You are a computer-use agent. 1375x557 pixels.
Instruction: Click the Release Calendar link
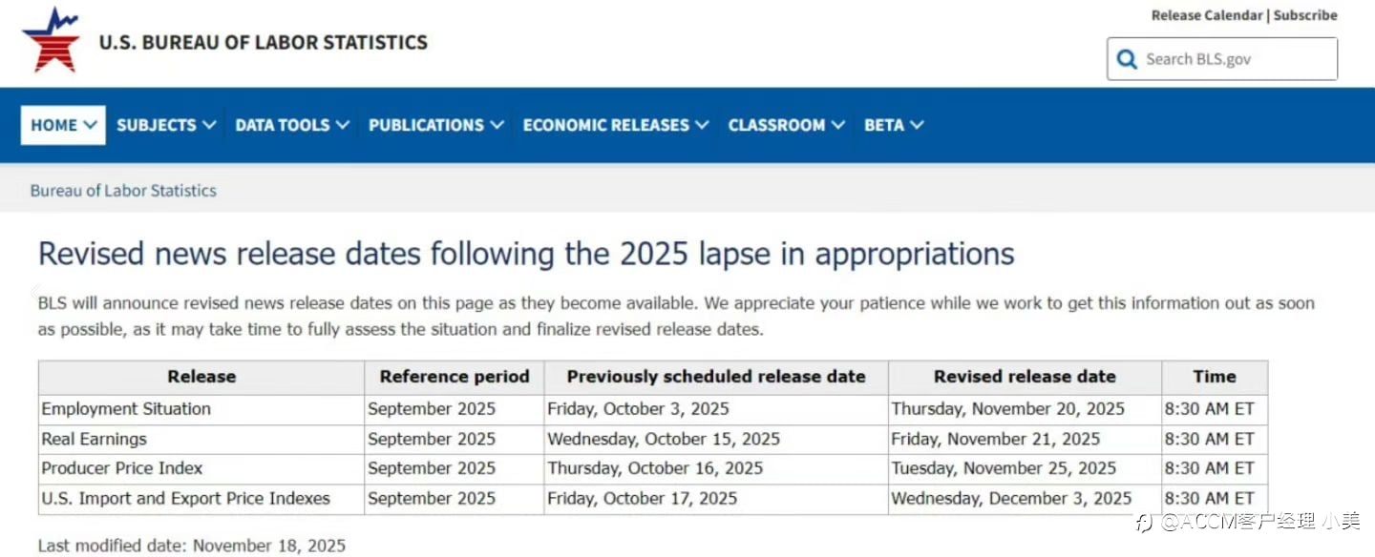coord(1206,15)
